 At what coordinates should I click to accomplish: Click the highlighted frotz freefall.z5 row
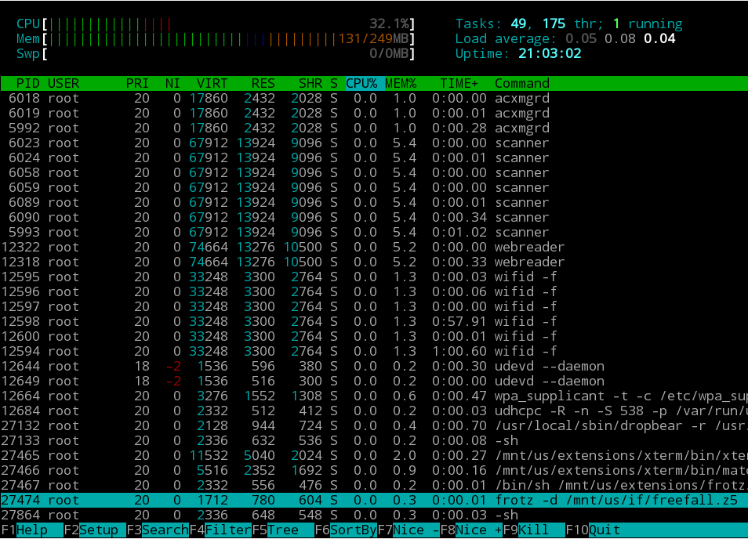tap(374, 501)
